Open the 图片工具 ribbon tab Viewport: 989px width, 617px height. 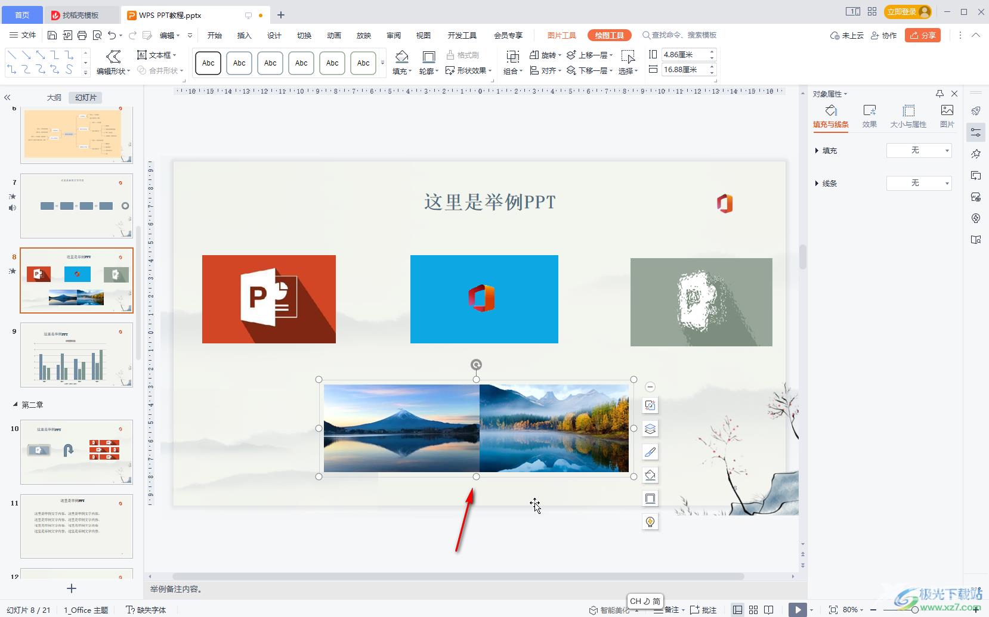(561, 35)
